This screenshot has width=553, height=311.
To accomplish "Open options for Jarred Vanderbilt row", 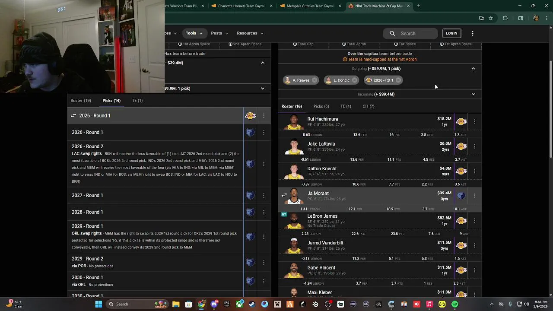I will pos(474,245).
